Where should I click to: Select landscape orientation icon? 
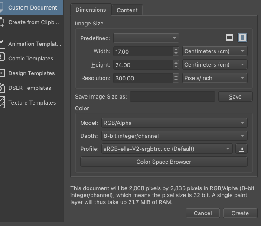coord(229,38)
